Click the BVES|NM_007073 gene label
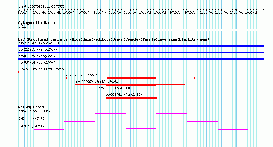273x147 pixels. [31, 118]
